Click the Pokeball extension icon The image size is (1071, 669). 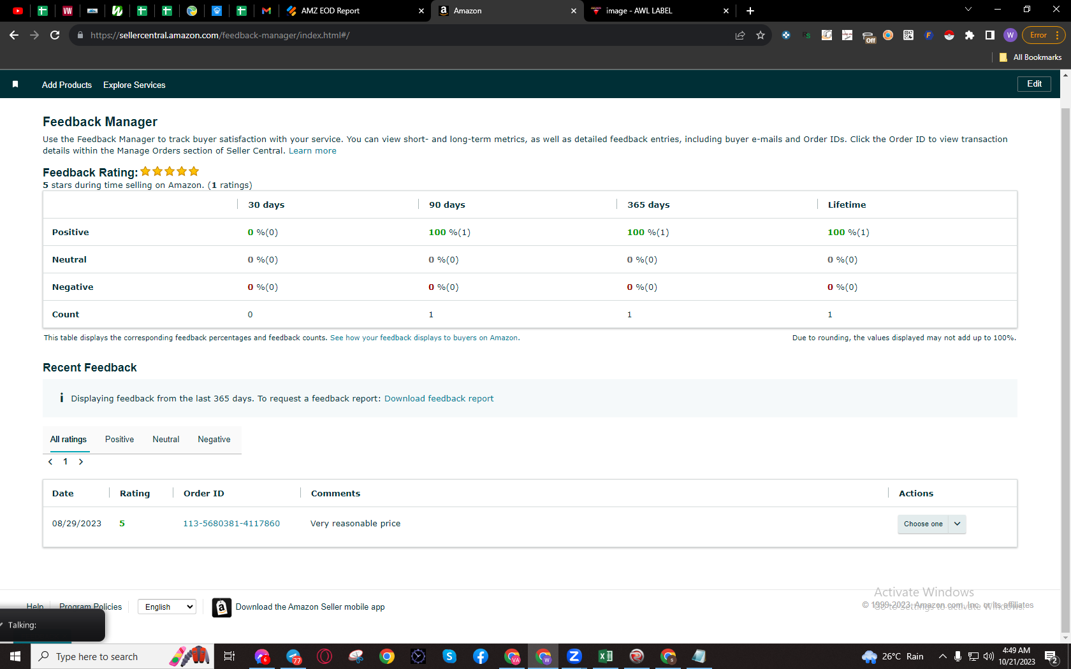click(949, 35)
